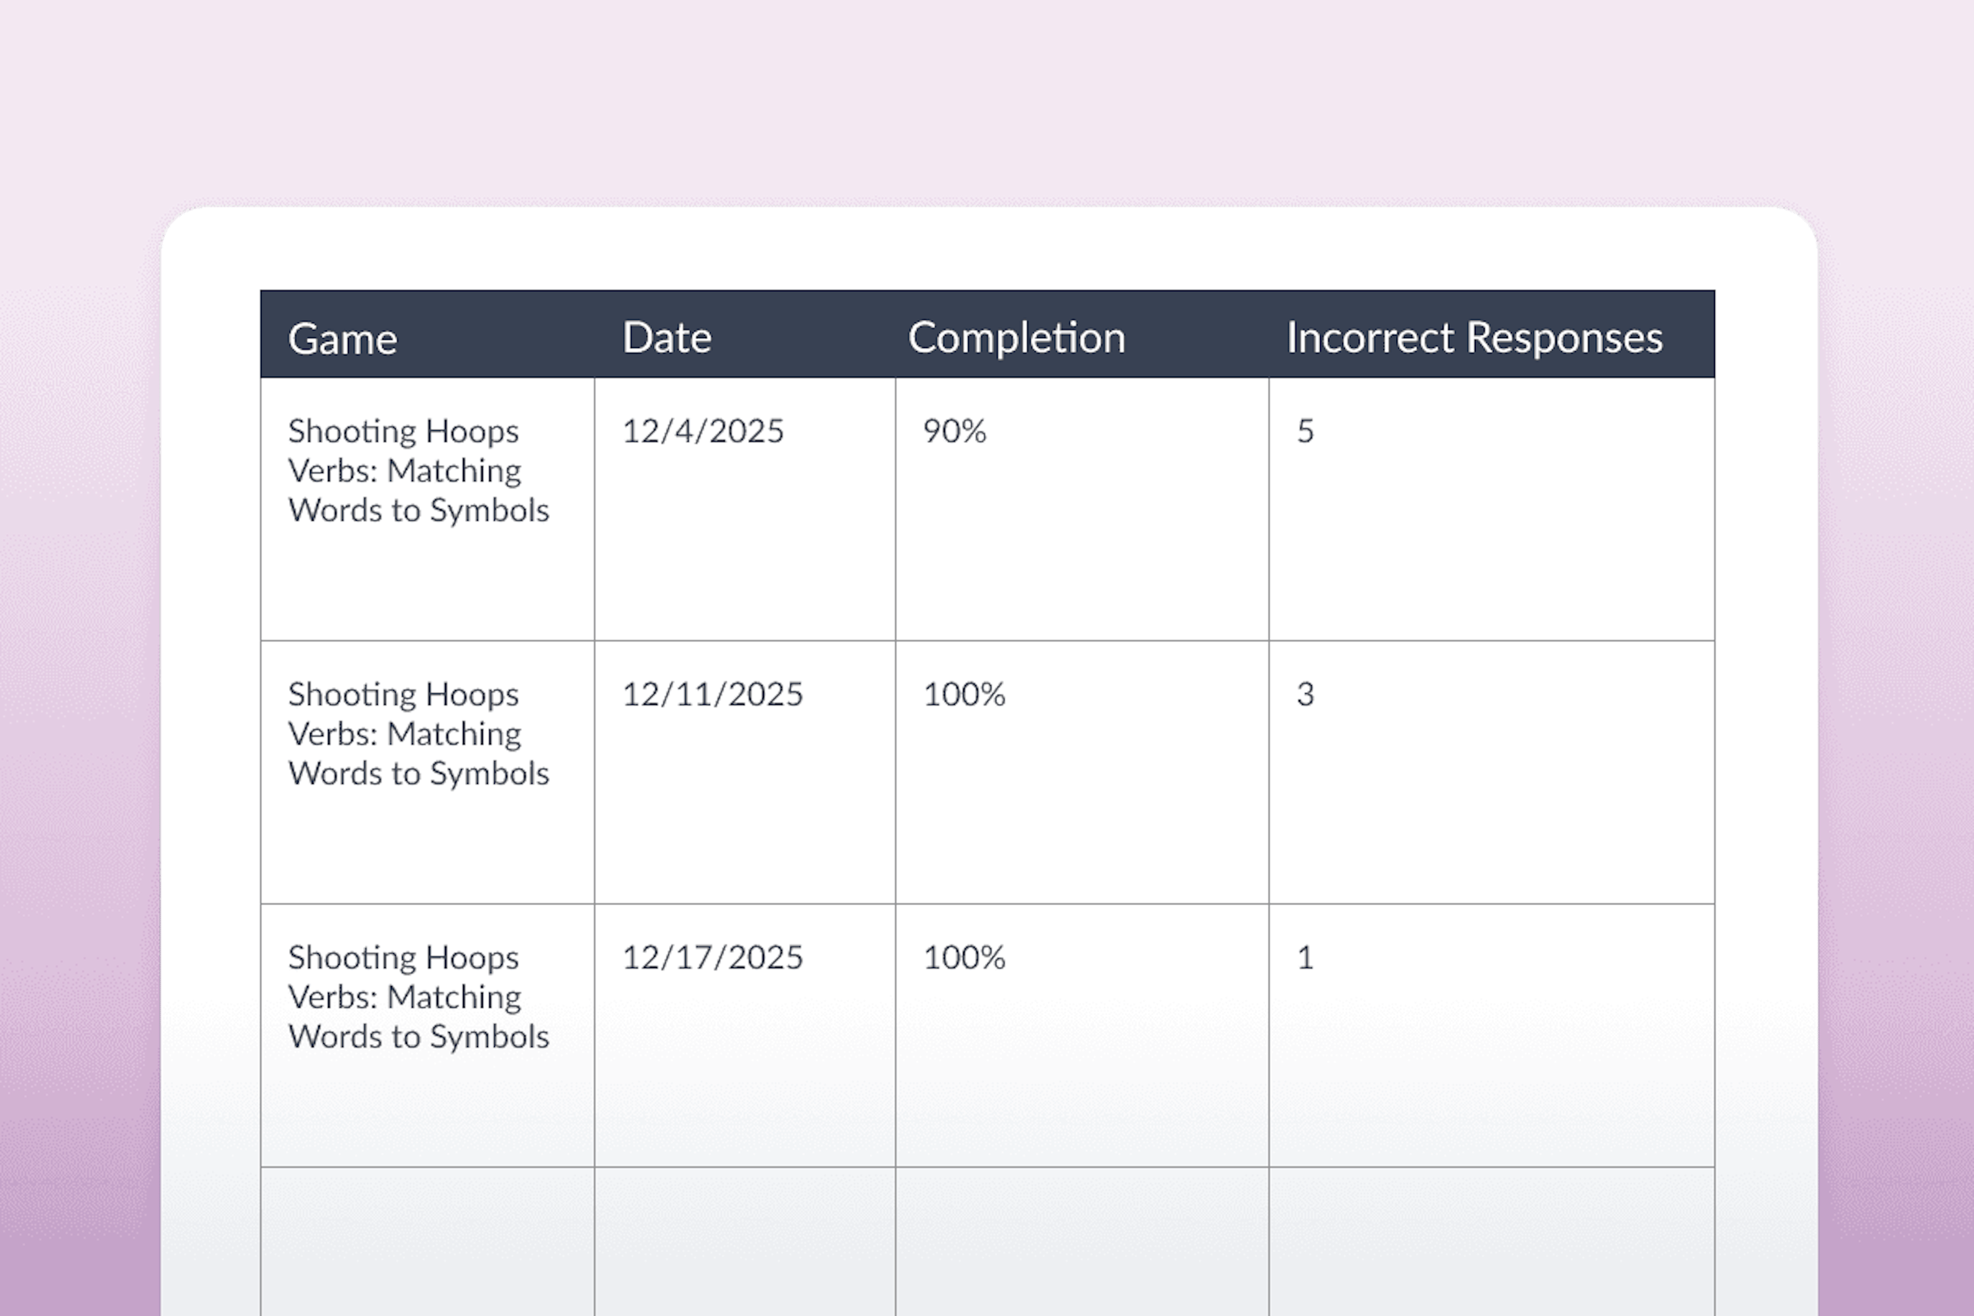
Task: Click the Date column header
Action: click(666, 337)
